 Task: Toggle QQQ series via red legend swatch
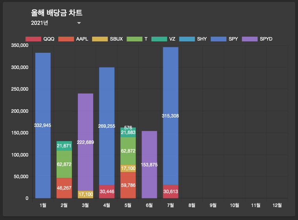[33, 39]
